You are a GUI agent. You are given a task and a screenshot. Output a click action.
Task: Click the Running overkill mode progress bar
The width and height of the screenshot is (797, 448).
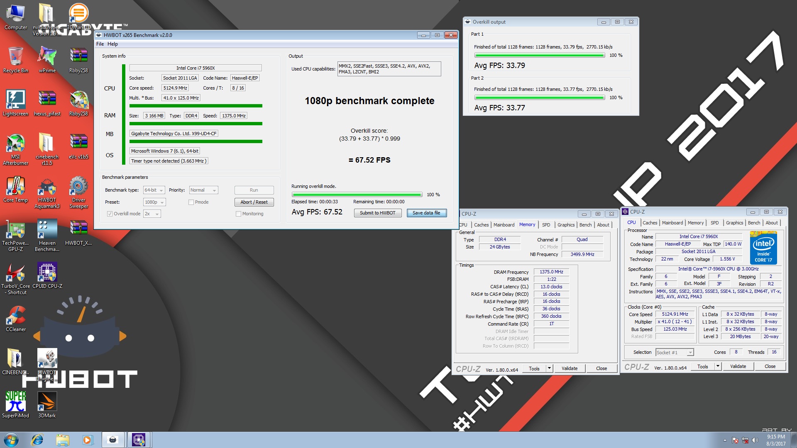(357, 195)
